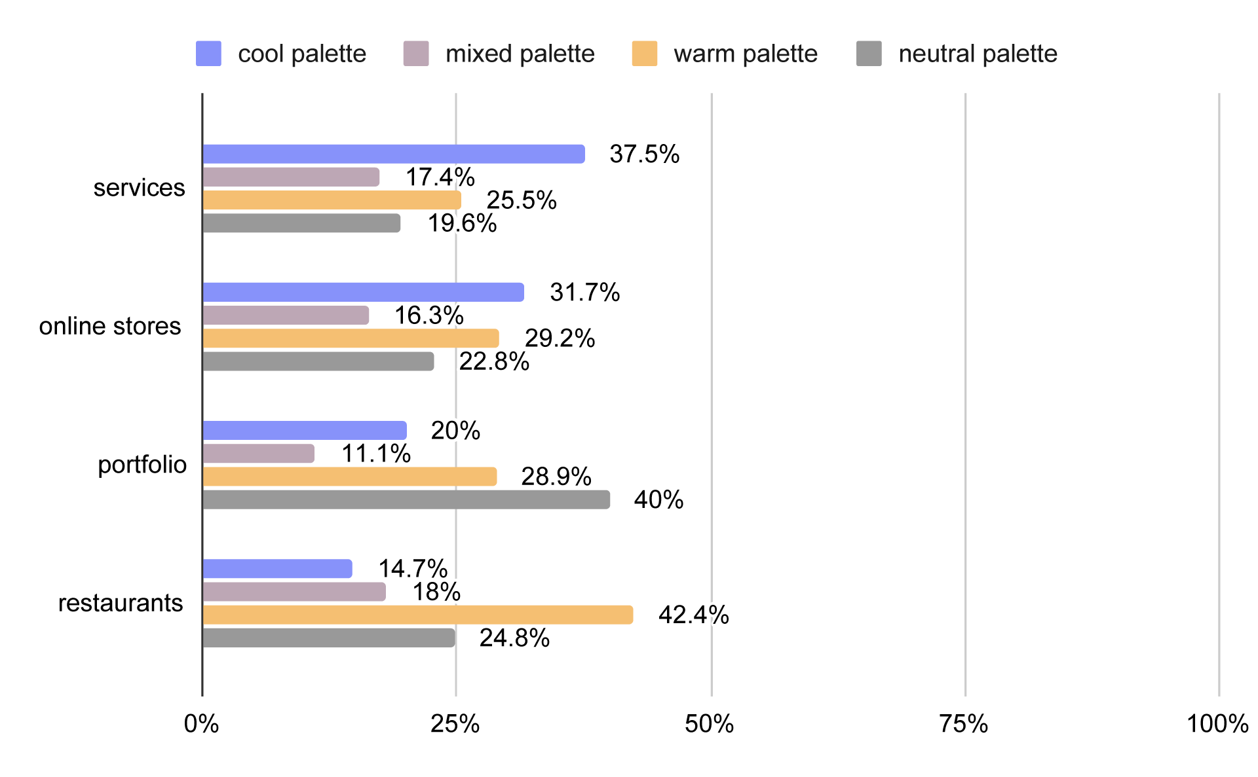Click the restaurants 14.7% cool bar
Image resolution: width=1258 pixels, height=777 pixels.
pos(278,569)
